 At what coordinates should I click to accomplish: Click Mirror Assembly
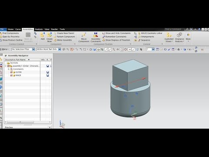click(63, 40)
